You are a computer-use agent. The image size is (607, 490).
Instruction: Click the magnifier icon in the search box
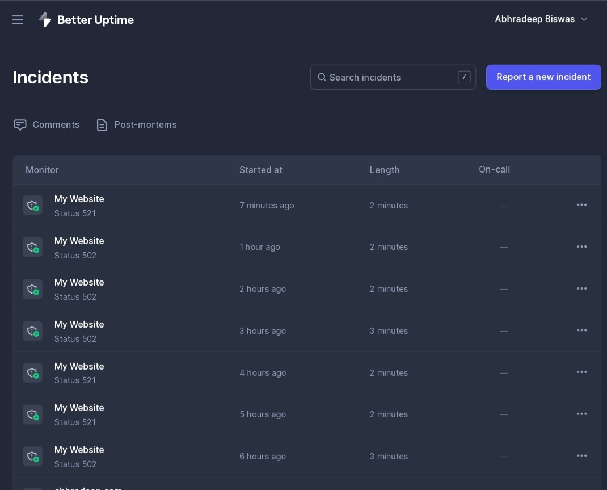322,77
